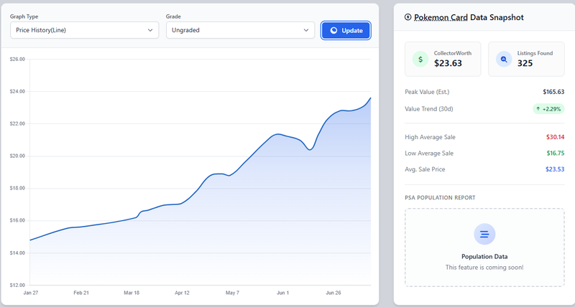Click the High Average Sale value $30.14

(x=555, y=137)
